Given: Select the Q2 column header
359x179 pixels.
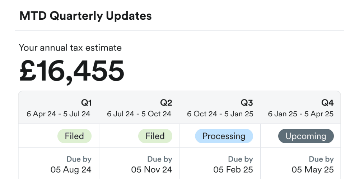Looking at the screenshot, I should (166, 103).
